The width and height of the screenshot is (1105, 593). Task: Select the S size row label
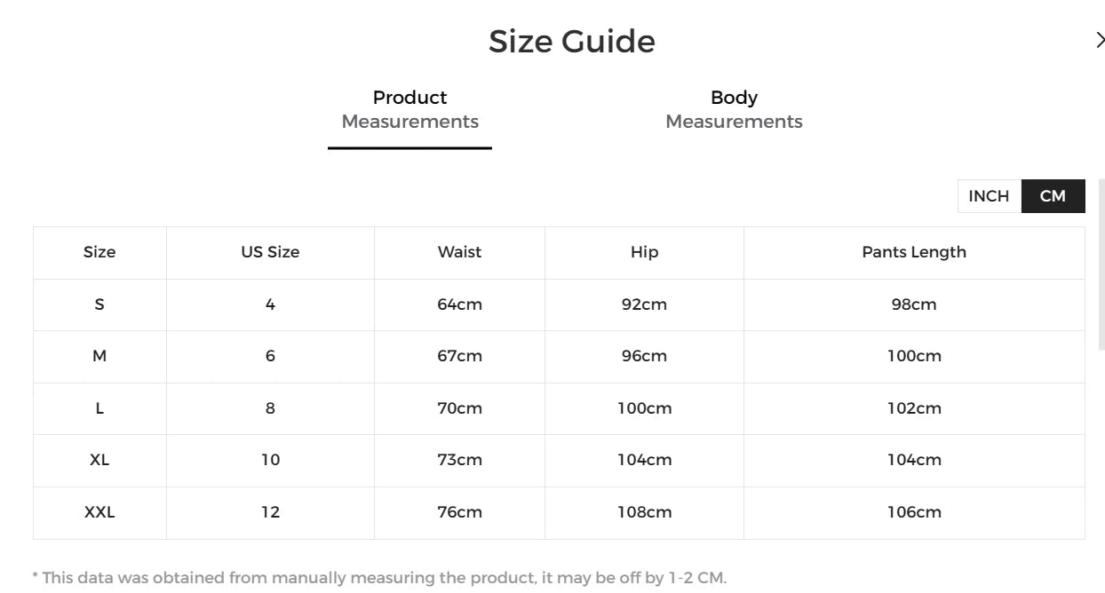pos(99,304)
